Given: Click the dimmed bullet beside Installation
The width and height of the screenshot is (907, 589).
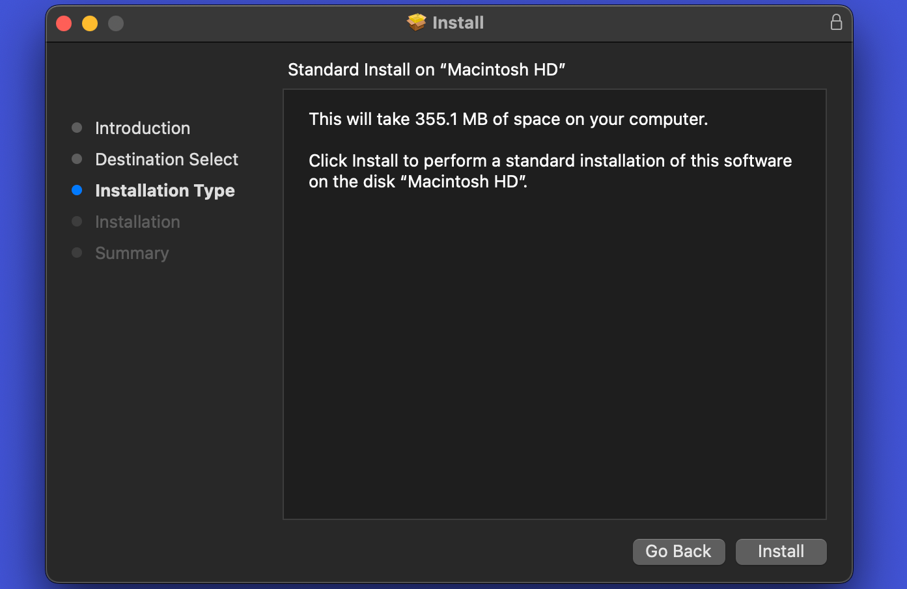Looking at the screenshot, I should pos(77,222).
